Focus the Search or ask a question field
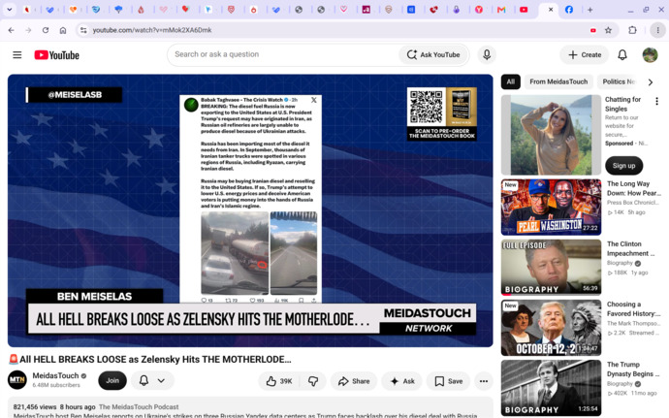Image resolution: width=669 pixels, height=418 pixels. [284, 54]
